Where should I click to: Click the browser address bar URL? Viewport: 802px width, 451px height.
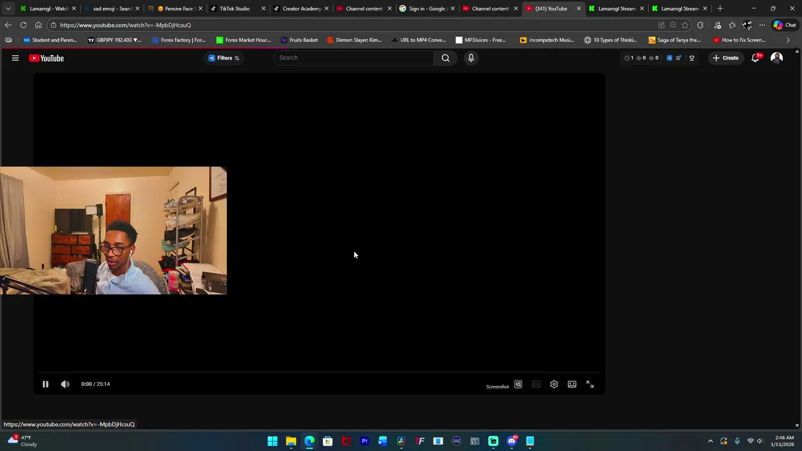click(125, 25)
